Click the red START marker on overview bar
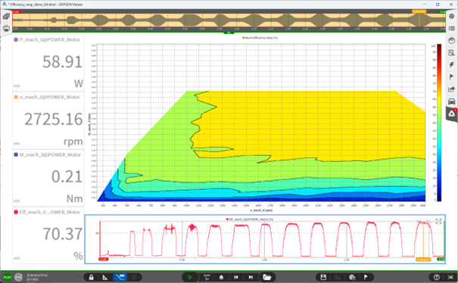The image size is (458, 283). point(16,11)
